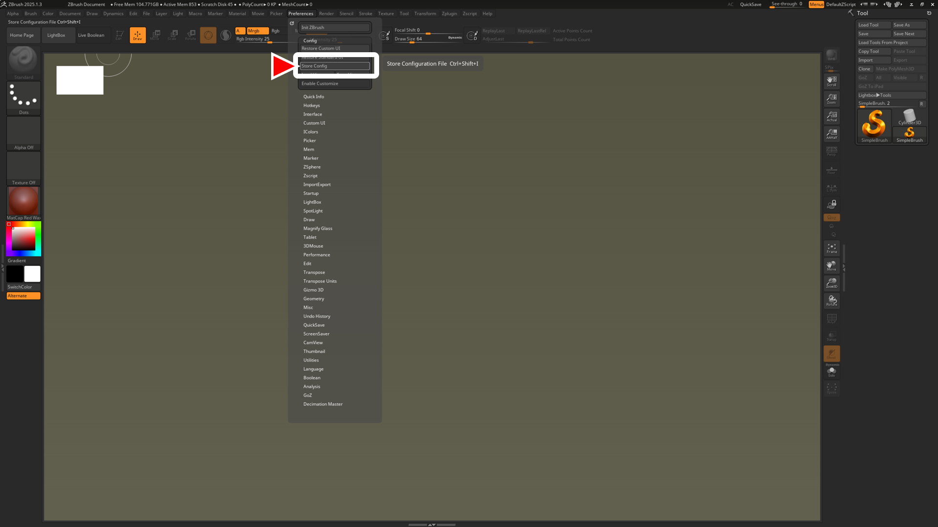Toggle the Menus button in title bar
This screenshot has width=938, height=527.
[x=816, y=4]
